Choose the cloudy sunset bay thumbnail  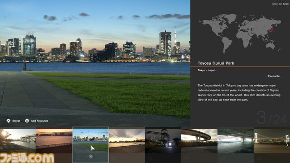pyautogui.click(x=127, y=141)
